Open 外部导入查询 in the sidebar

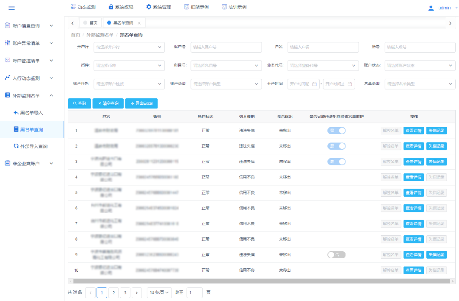pos(33,146)
